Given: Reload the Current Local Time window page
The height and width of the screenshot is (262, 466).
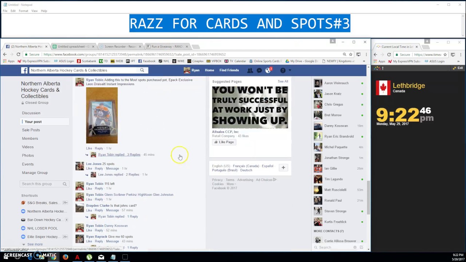Looking at the screenshot, I should pos(389,55).
